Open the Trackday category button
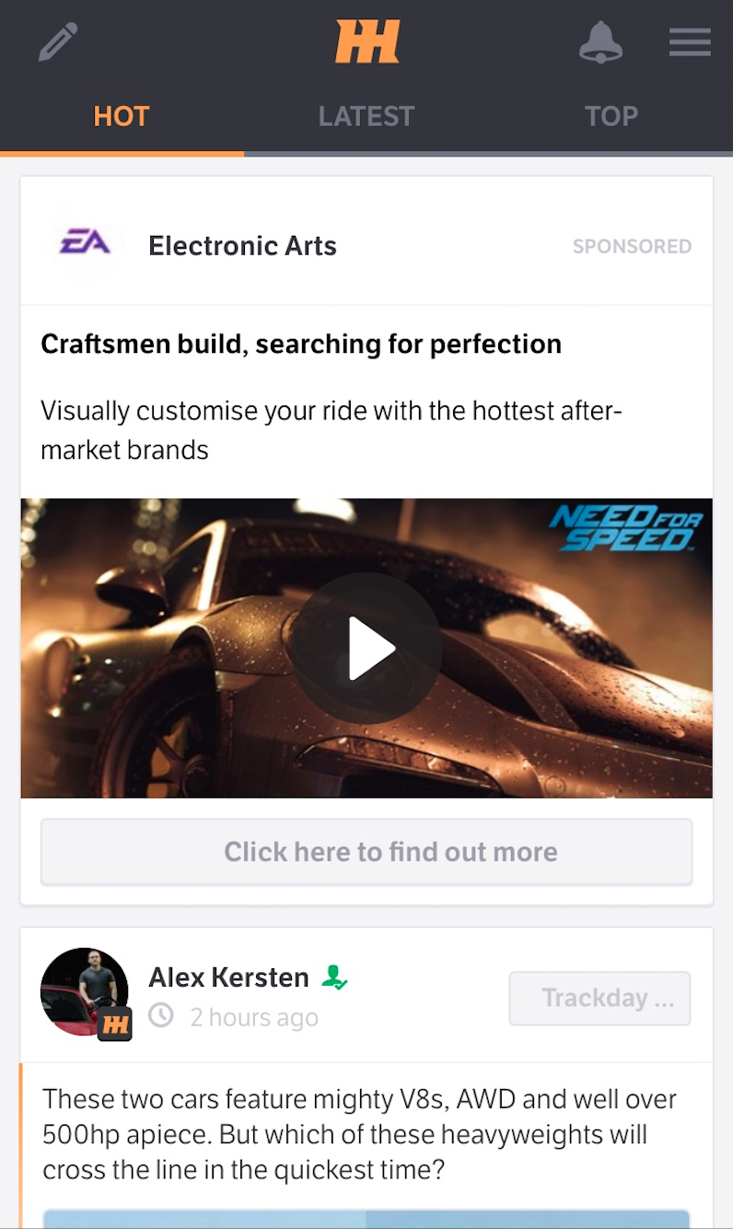Image resolution: width=733 pixels, height=1229 pixels. (x=599, y=998)
